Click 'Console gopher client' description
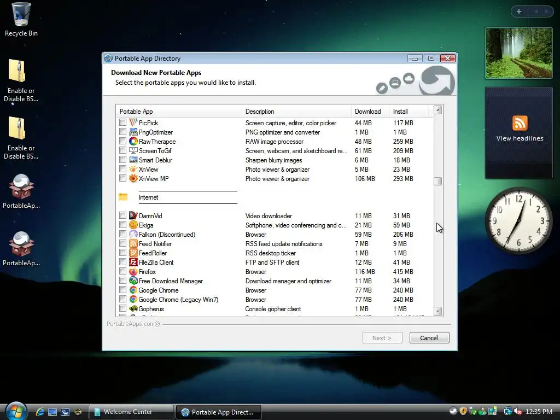 (x=273, y=308)
